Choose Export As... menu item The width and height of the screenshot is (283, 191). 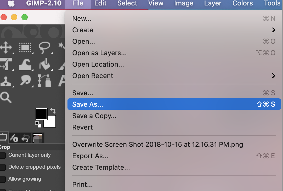174,156
